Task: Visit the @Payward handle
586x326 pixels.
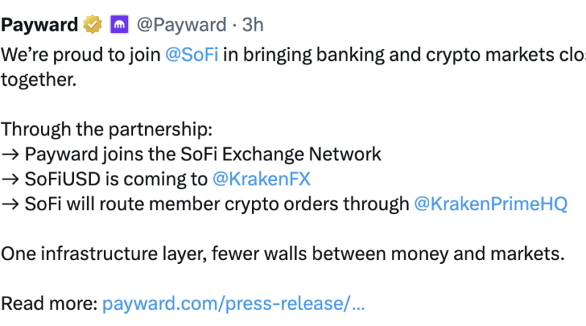Action: pyautogui.click(x=182, y=25)
